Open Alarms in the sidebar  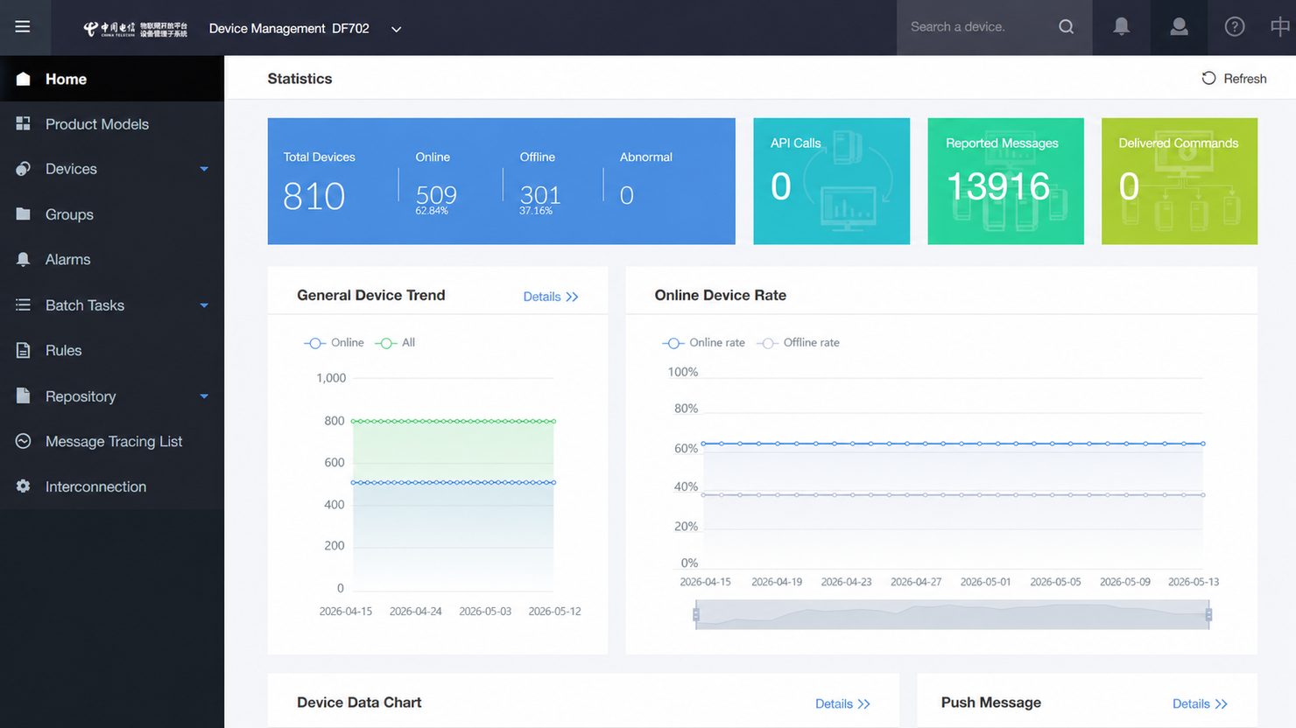coord(112,259)
